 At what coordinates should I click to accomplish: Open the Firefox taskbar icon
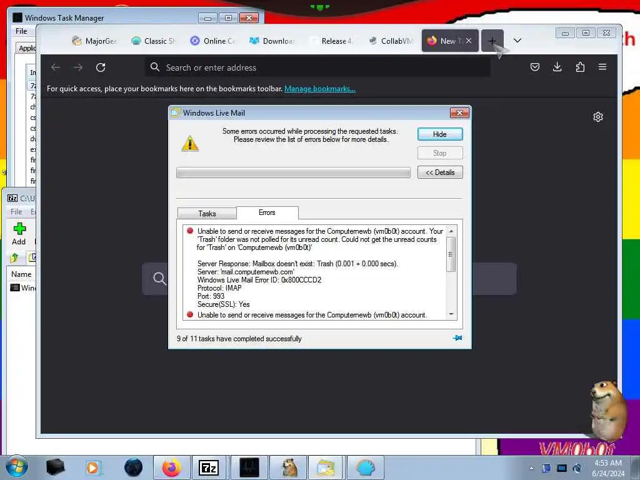pyautogui.click(x=171, y=467)
